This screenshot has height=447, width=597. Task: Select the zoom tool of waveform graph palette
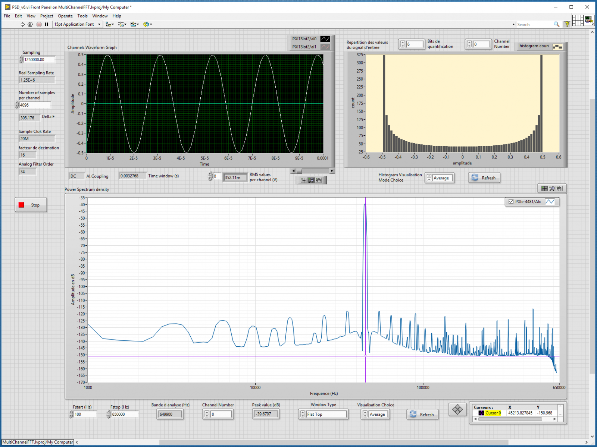pos(311,180)
